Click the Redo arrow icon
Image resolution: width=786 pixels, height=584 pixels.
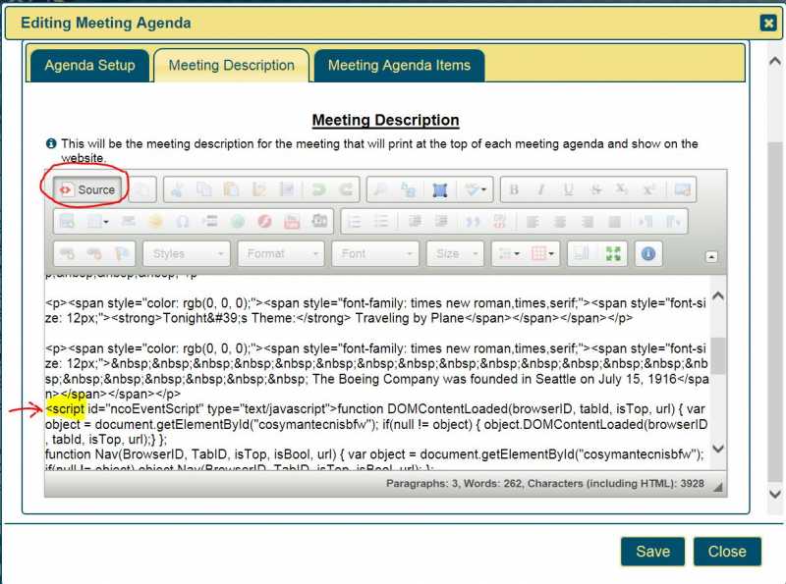click(x=346, y=189)
